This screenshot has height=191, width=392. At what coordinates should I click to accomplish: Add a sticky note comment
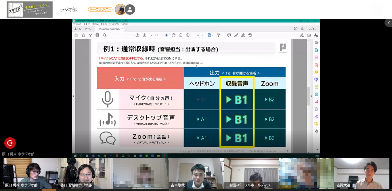click(x=229, y=35)
